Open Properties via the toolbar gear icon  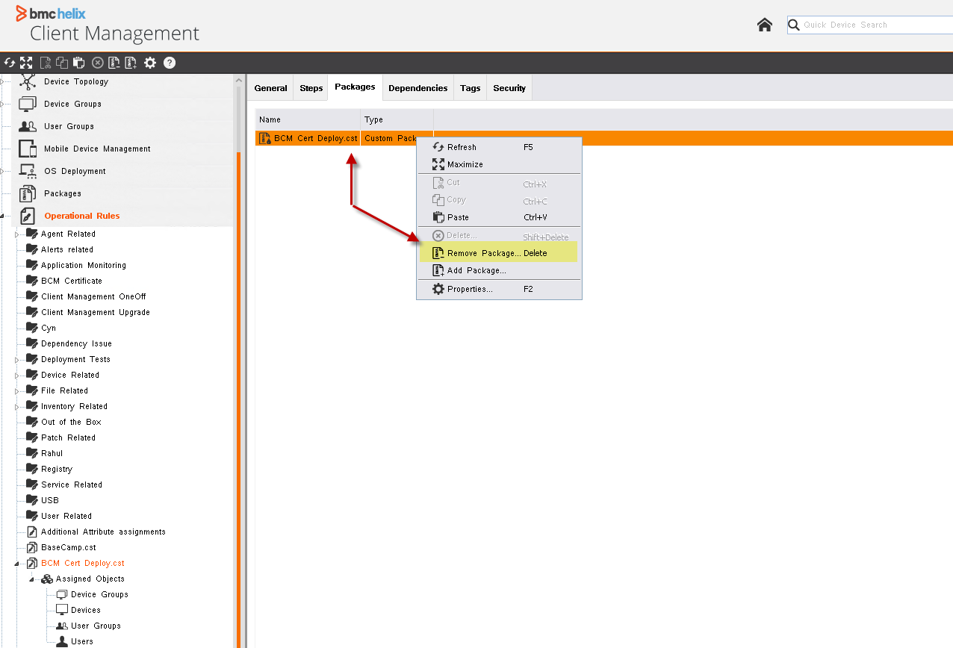(150, 63)
